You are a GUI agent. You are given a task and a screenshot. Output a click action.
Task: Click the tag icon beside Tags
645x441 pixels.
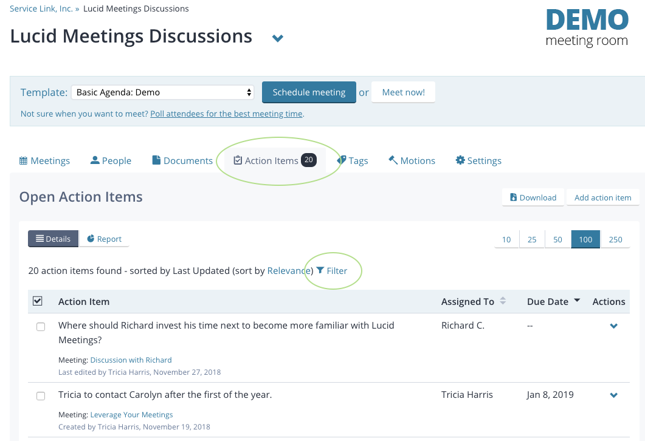coord(342,160)
